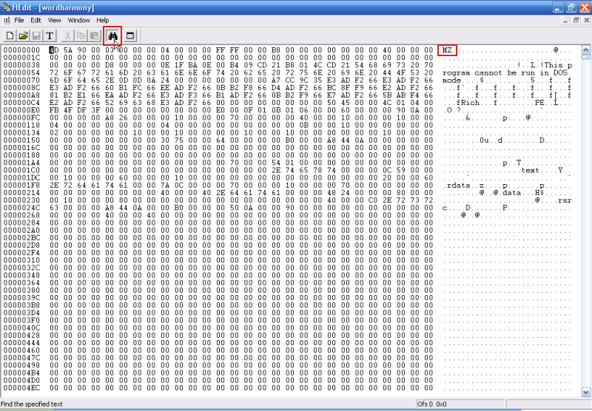Select offset label 0000001C

click(21, 58)
